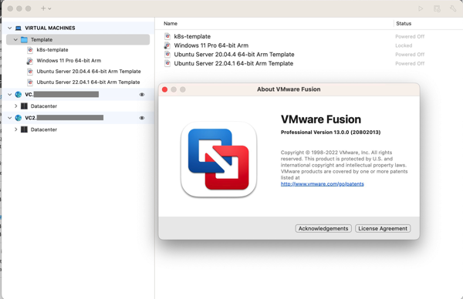Screen dimensions: 463x299
Task: Click Windows 11 Pro file icon in main list
Action: pyautogui.click(x=167, y=45)
